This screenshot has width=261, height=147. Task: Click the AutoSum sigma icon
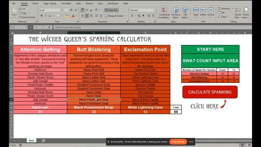coord(219,9)
